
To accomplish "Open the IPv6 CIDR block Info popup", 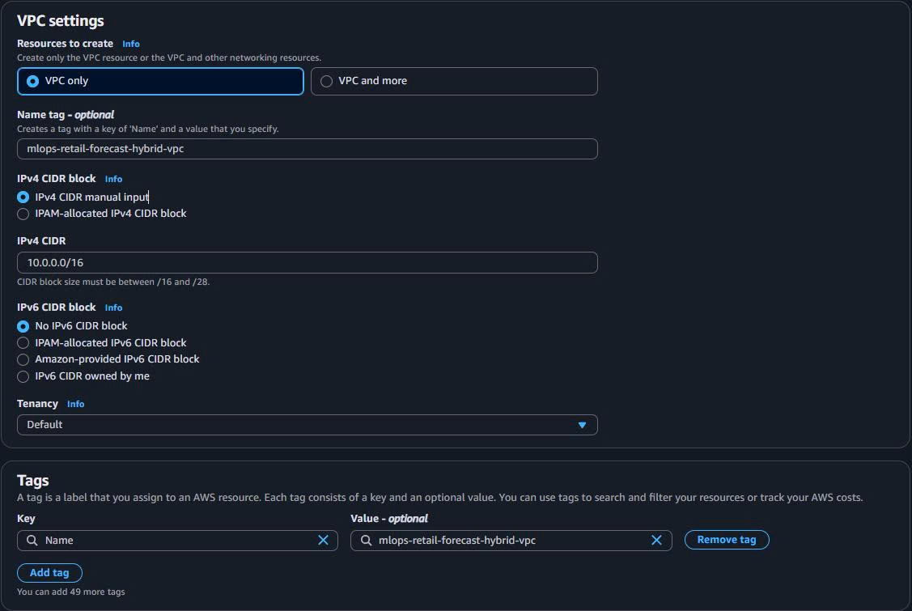I will click(113, 308).
